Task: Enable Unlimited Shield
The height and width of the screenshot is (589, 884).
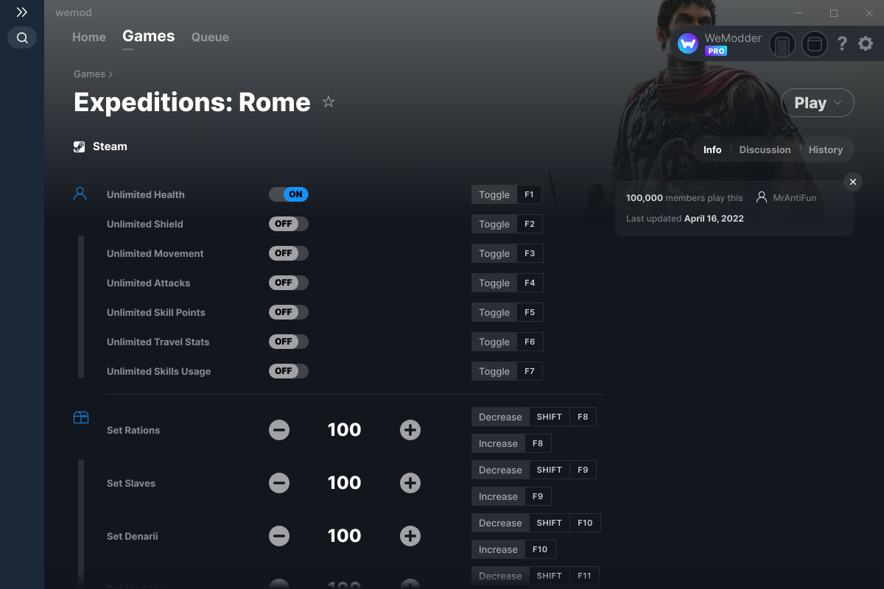Action: pos(288,223)
